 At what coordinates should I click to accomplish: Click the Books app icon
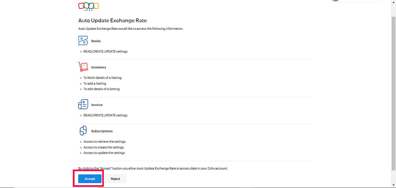pos(83,40)
